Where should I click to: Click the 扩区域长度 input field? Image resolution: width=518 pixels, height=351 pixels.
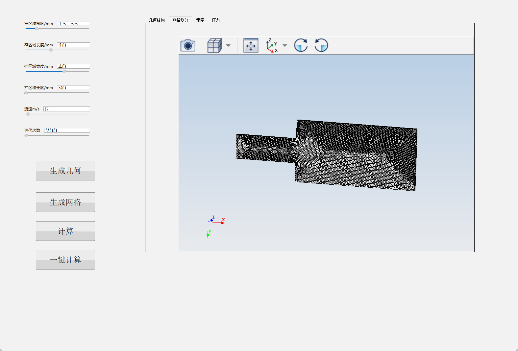click(x=73, y=88)
